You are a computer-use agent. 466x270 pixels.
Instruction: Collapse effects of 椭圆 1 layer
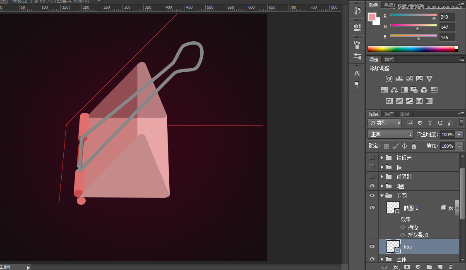[457, 208]
